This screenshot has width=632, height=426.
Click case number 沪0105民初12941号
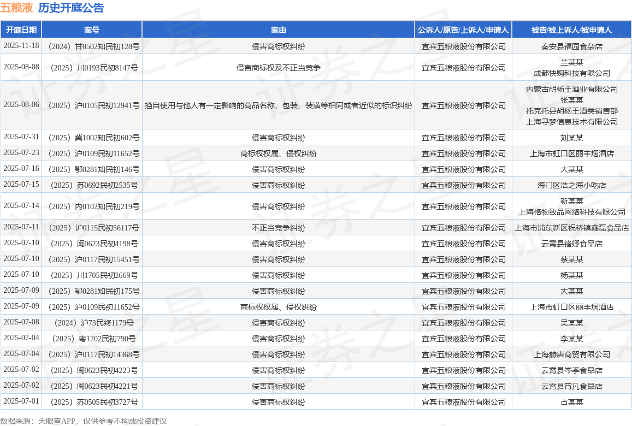[x=94, y=105]
